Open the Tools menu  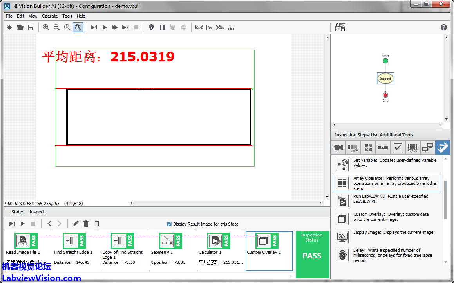click(67, 16)
